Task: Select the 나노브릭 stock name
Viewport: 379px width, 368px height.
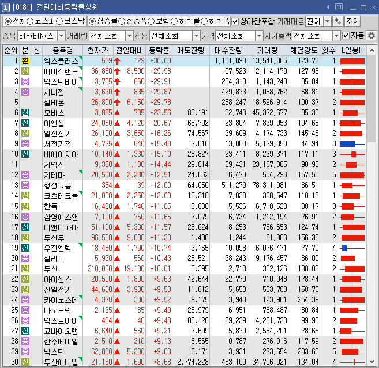Action: tap(58, 310)
